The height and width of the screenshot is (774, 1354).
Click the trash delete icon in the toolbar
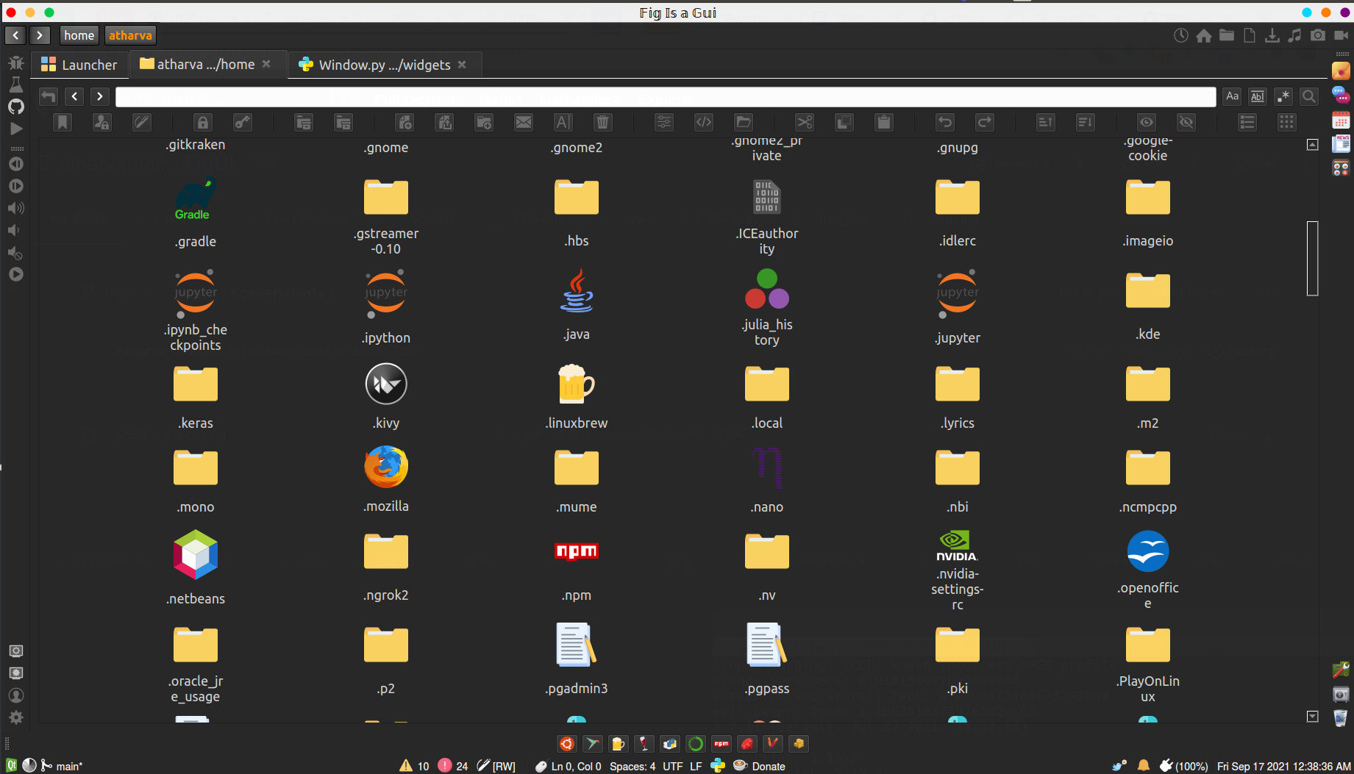(603, 122)
